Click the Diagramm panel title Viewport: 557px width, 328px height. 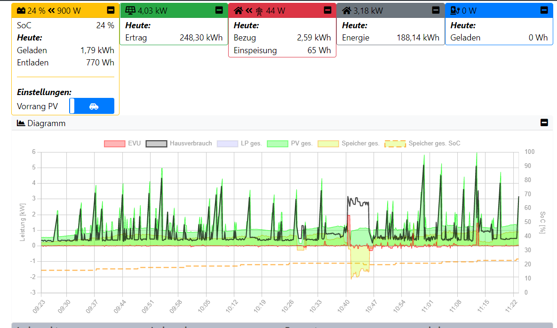click(46, 123)
